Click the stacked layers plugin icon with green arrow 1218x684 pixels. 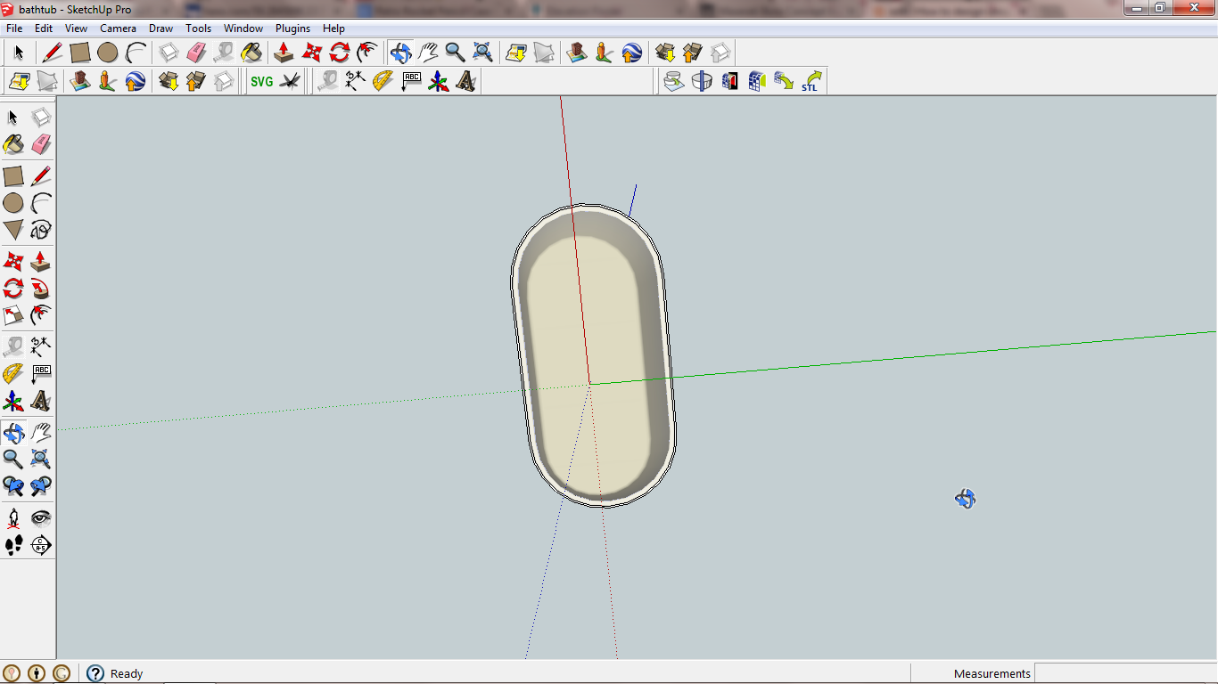(674, 81)
